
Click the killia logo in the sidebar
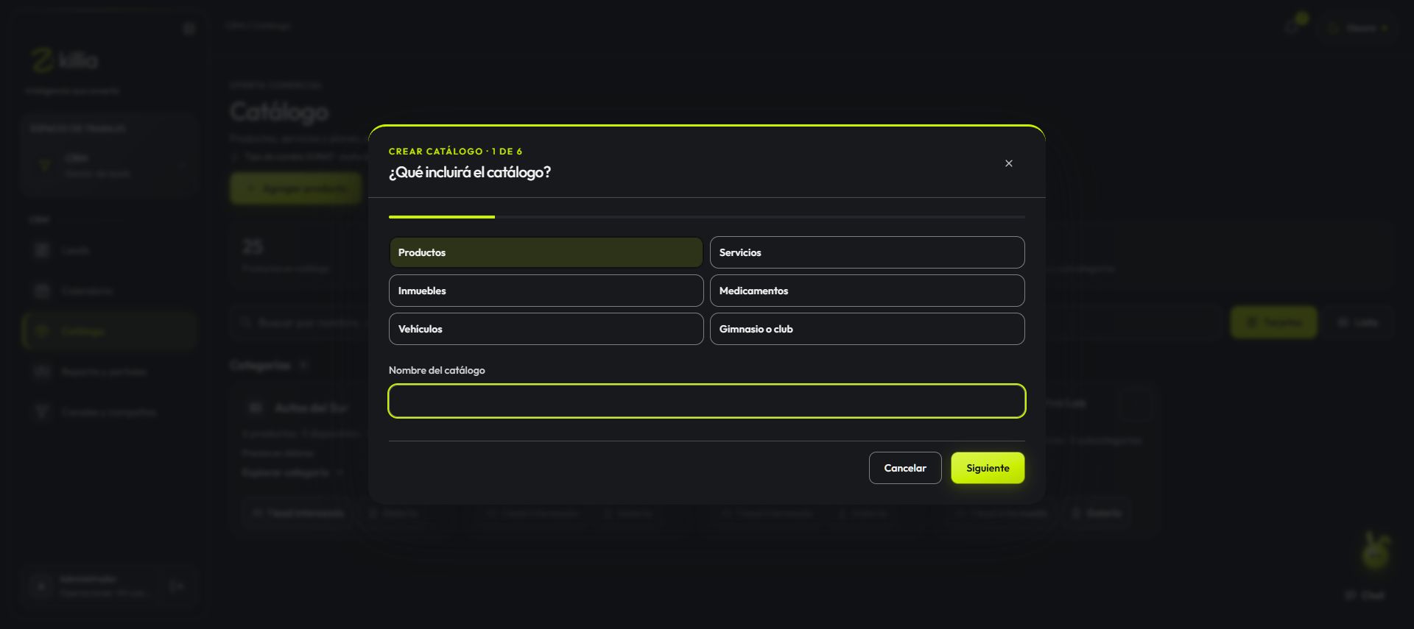(65, 60)
